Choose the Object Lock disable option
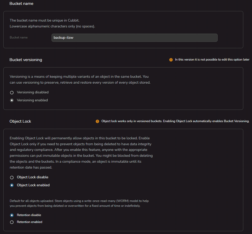Screen dimensions: 252x234 click(x=12, y=177)
